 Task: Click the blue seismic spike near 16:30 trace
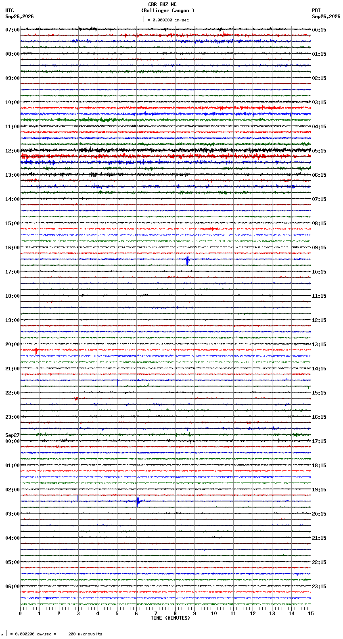point(187,260)
